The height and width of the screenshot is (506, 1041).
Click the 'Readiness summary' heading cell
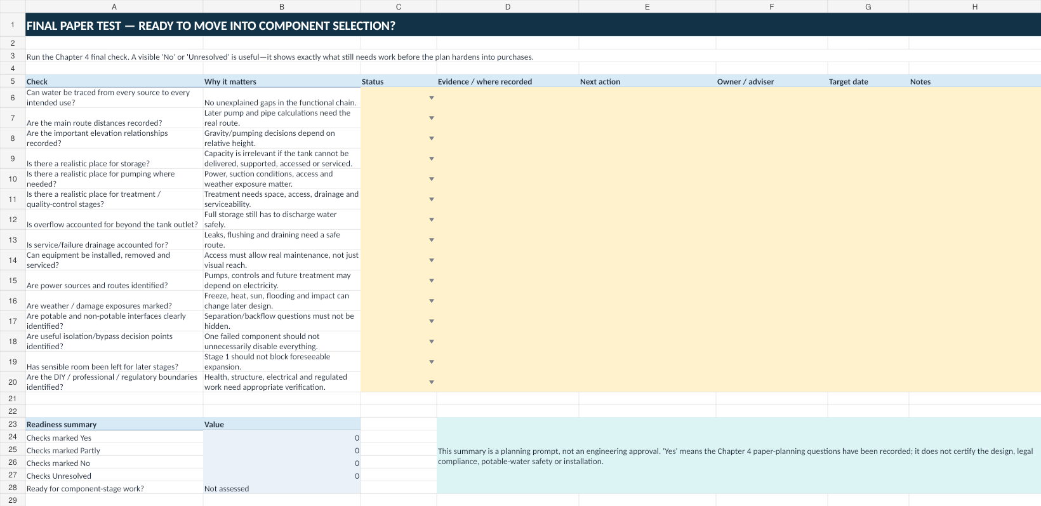[114, 424]
